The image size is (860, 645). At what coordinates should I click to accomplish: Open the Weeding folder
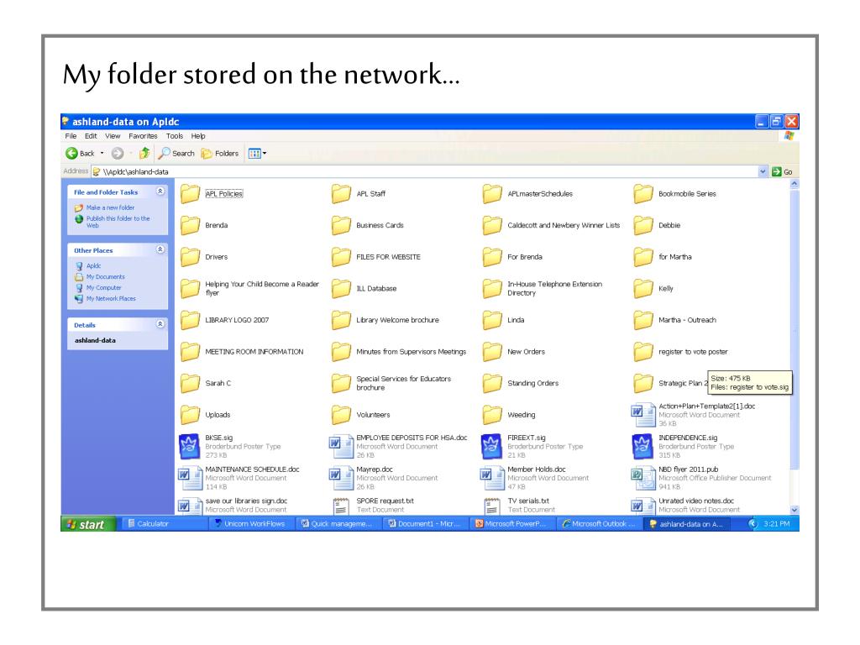point(510,415)
